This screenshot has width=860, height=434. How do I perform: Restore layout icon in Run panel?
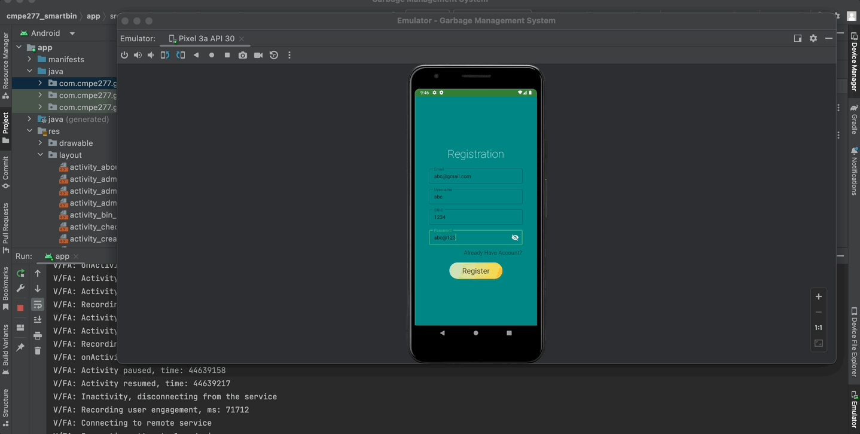20,328
